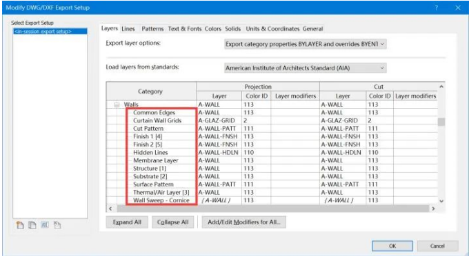The image size is (469, 256).
Task: Click Add/Edit Modifiers for All button
Action: pos(243,222)
